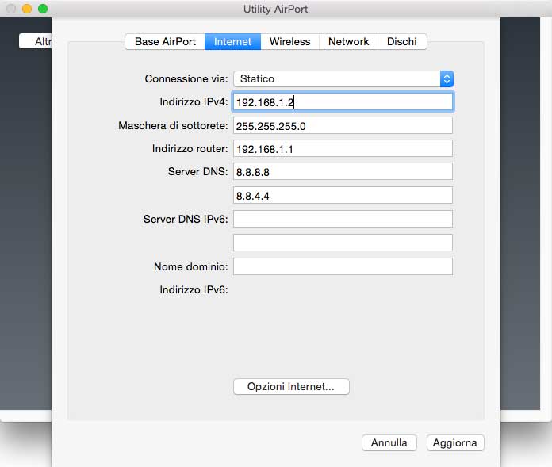Image resolution: width=552 pixels, height=467 pixels.
Task: Cancel changes with Annulla
Action: coord(389,442)
